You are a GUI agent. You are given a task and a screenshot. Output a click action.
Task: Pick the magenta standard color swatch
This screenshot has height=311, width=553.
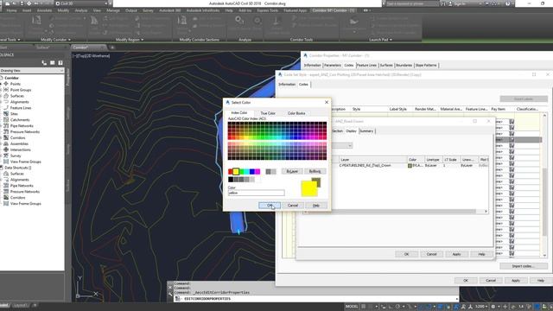257,172
